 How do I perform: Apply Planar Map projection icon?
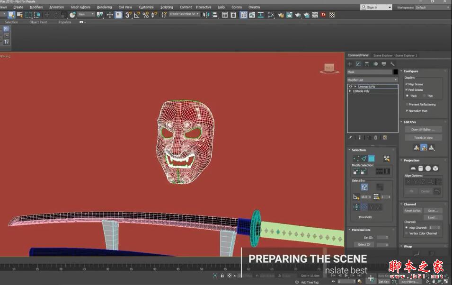(x=413, y=169)
